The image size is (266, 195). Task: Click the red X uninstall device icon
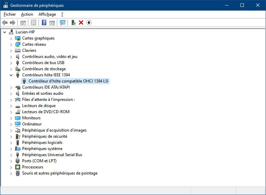[81, 22]
